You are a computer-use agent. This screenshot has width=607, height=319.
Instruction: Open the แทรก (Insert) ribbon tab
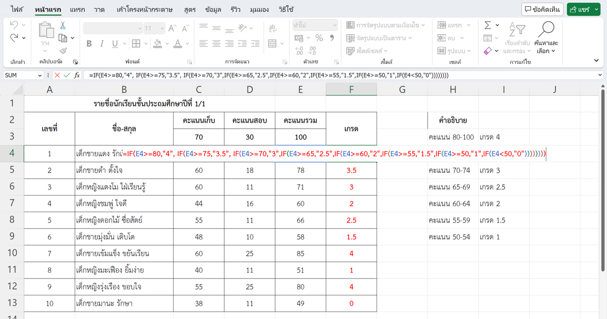77,9
